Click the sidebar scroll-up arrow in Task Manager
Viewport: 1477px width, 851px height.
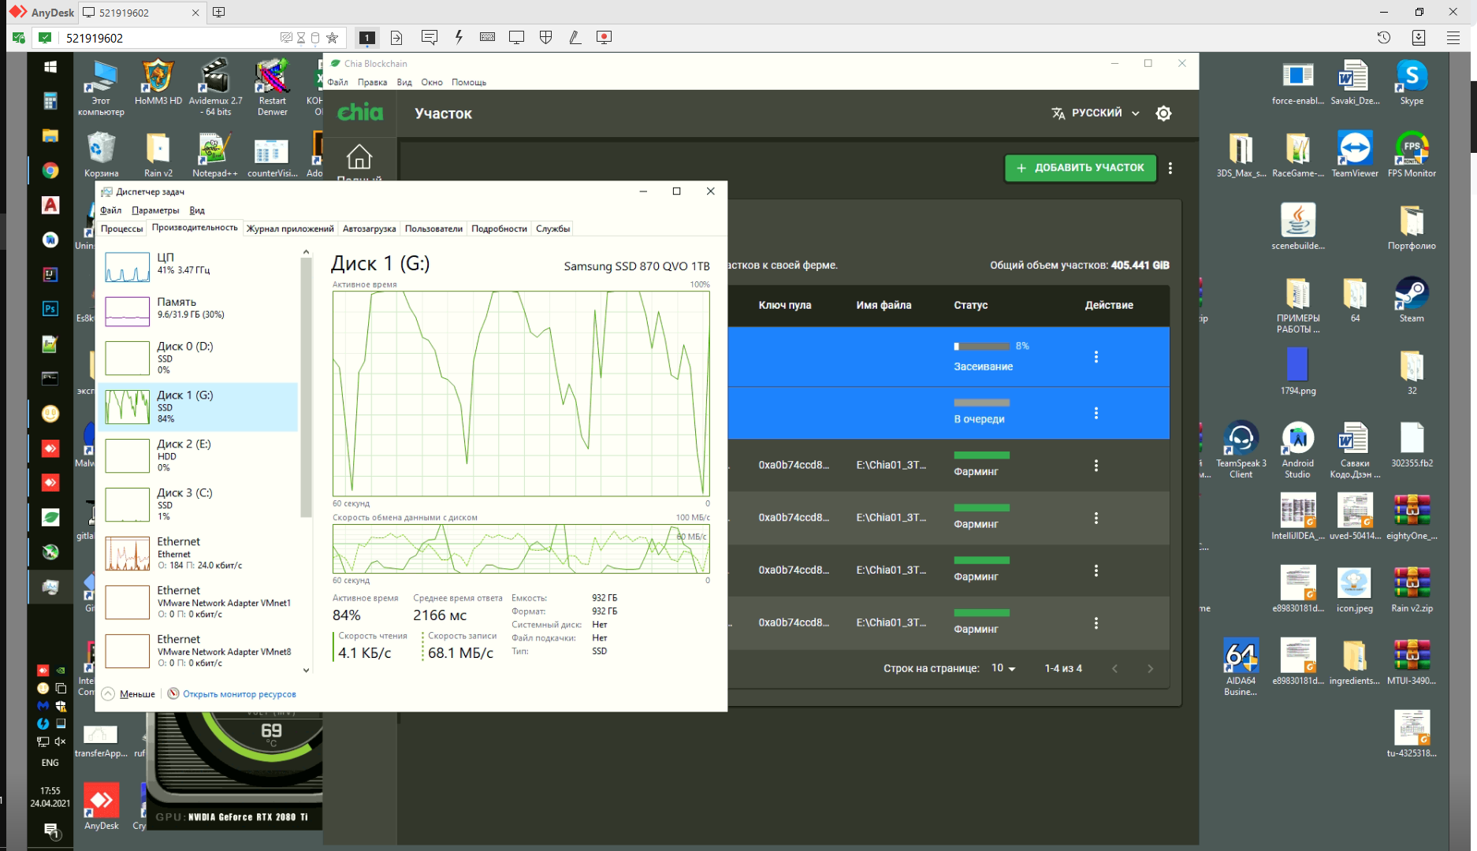pyautogui.click(x=307, y=252)
